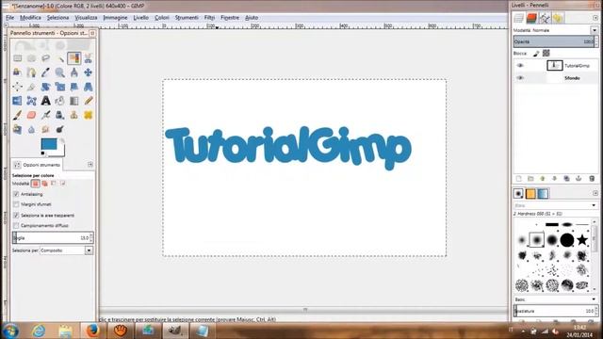The image size is (603, 339).
Task: Select the Smudge tool
Action: (x=46, y=130)
